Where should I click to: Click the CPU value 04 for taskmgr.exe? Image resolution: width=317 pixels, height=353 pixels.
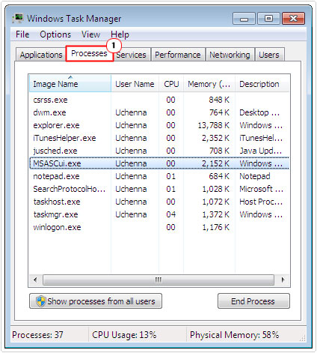coord(171,214)
